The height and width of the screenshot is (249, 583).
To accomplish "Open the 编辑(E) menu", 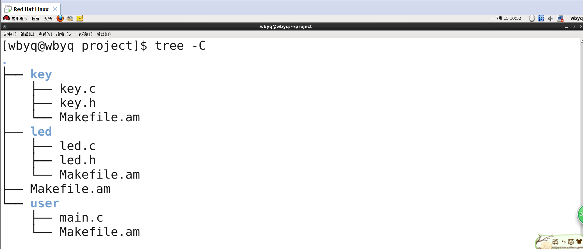I will [27, 34].
